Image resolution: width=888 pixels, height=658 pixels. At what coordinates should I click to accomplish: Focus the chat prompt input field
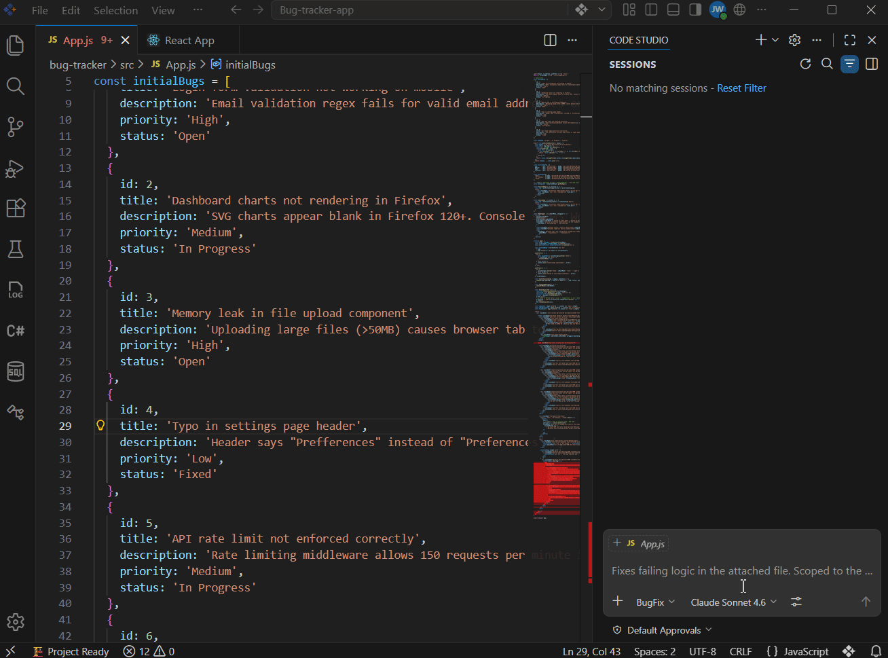[741, 571]
